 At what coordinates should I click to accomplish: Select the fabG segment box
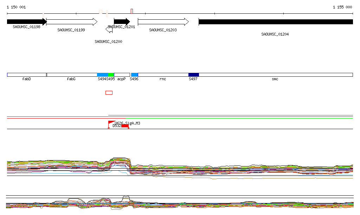(x=72, y=75)
